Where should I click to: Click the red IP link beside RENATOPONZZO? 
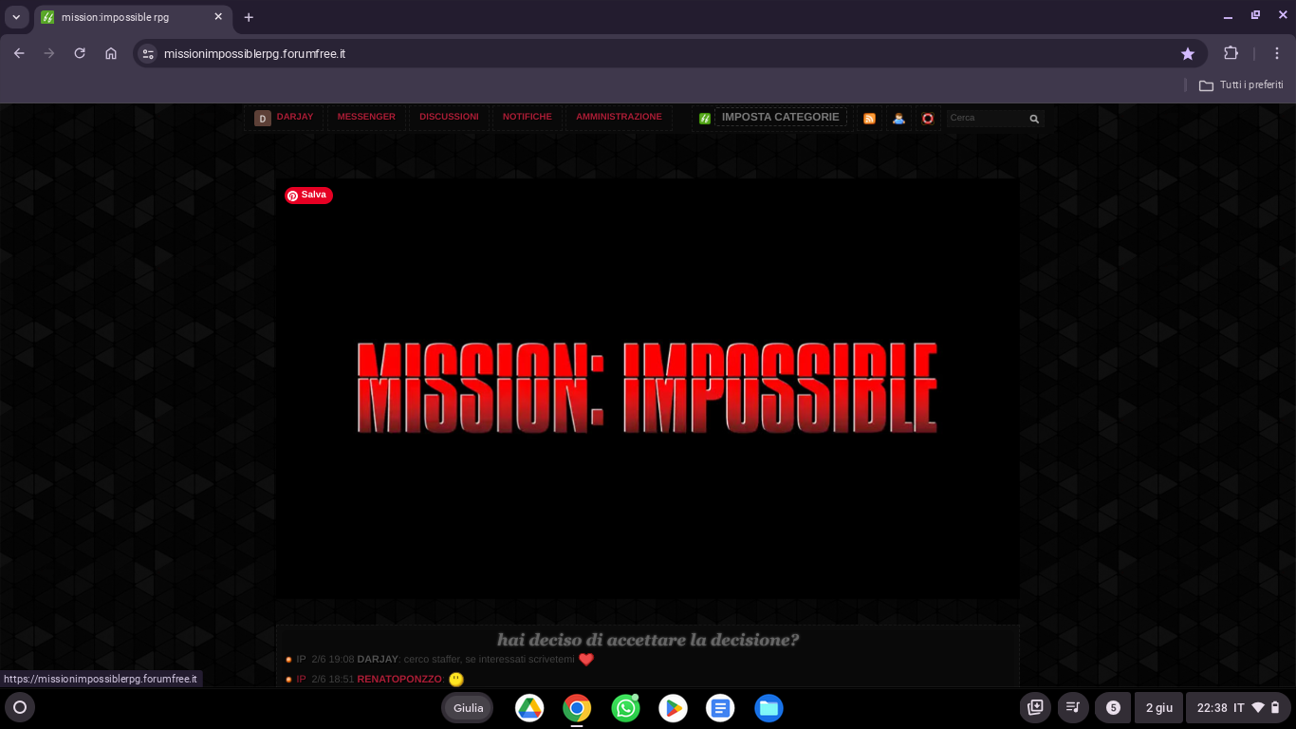tap(301, 680)
